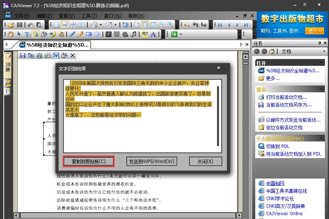Click the tab scroll right arrow
The height and width of the screenshot is (219, 329).
point(241,45)
